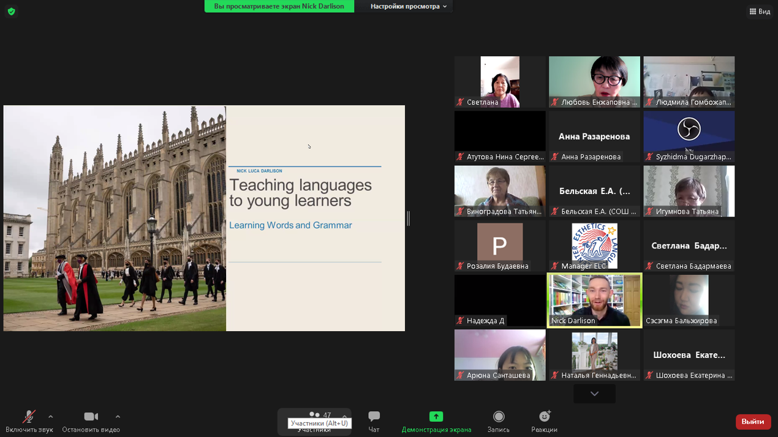Image resolution: width=778 pixels, height=437 pixels.
Task: Open the Chat panel icon
Action: pos(374,417)
